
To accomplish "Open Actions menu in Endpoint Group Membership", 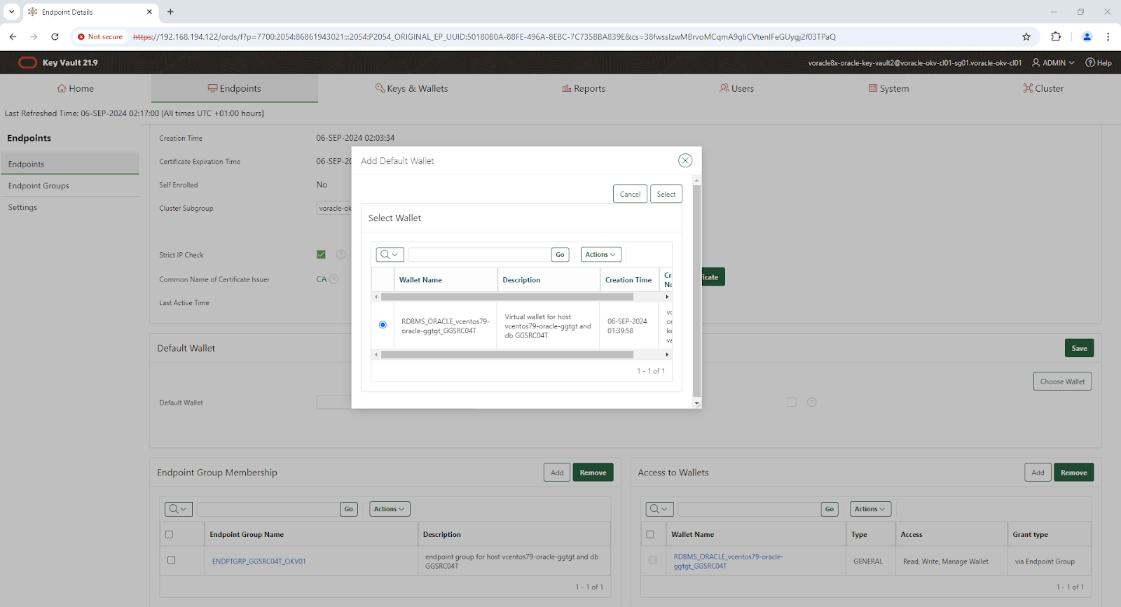I will pos(390,509).
